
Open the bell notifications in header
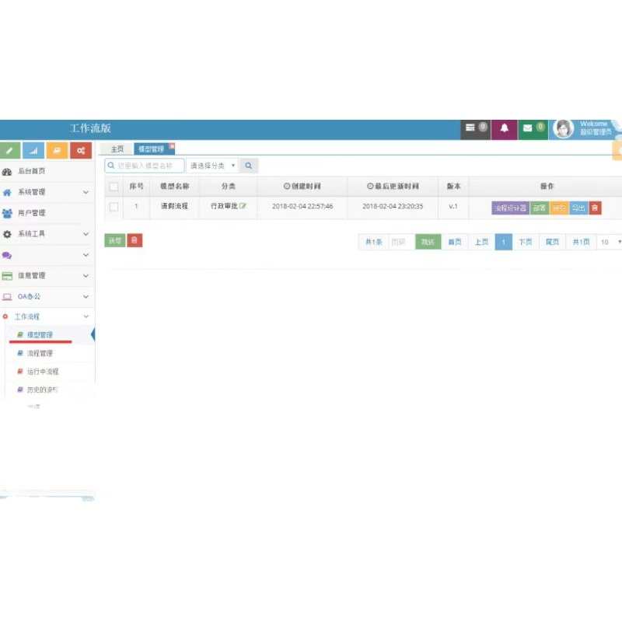(504, 129)
